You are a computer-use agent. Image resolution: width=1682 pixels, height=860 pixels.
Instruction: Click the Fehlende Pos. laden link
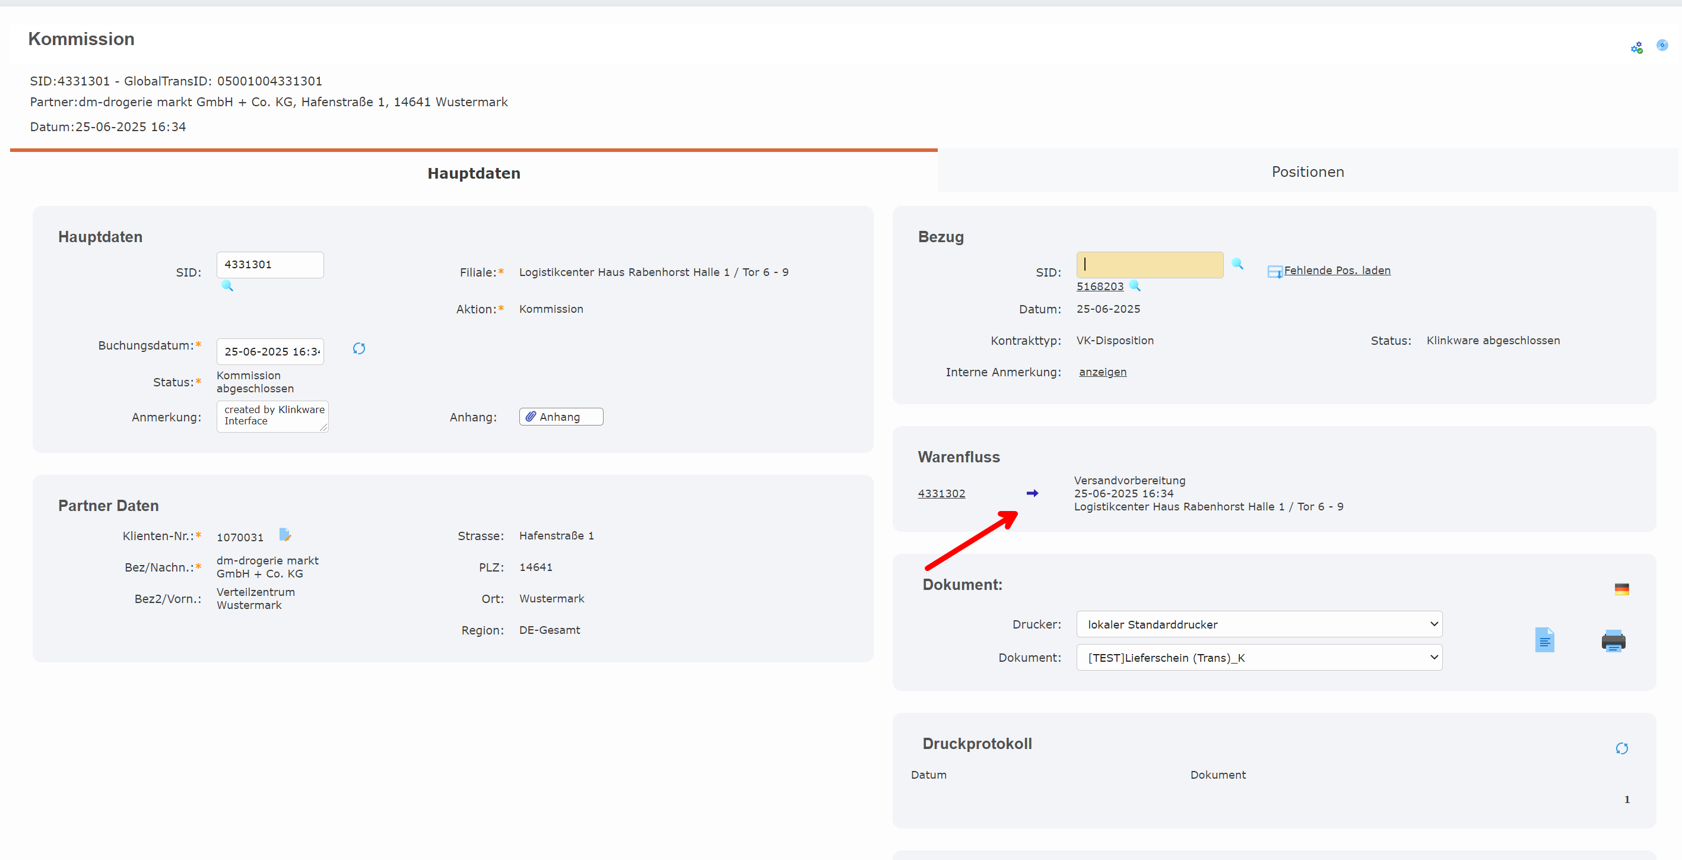(1337, 270)
